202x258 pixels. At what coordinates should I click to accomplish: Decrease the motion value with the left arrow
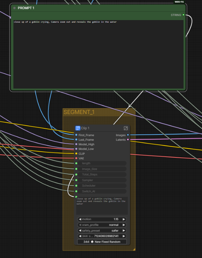point(80,219)
